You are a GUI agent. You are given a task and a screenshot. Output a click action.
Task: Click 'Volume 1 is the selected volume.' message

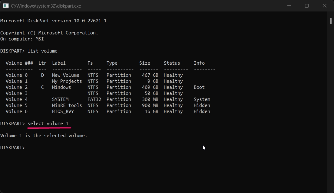[44, 136]
